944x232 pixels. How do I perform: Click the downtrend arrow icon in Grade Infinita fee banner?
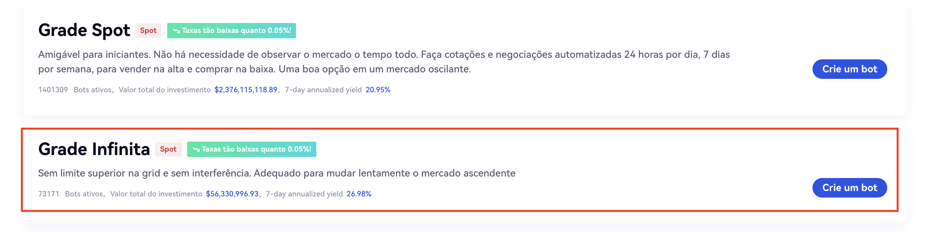196,149
